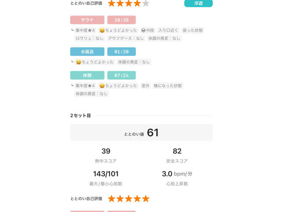This screenshot has height=212, width=283.
Task: Click the ととのい値 61 panel
Action: 141,132
